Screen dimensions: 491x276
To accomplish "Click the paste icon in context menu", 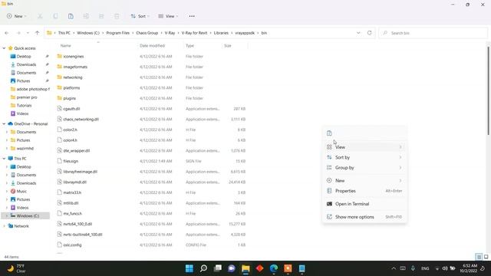I will (x=329, y=133).
